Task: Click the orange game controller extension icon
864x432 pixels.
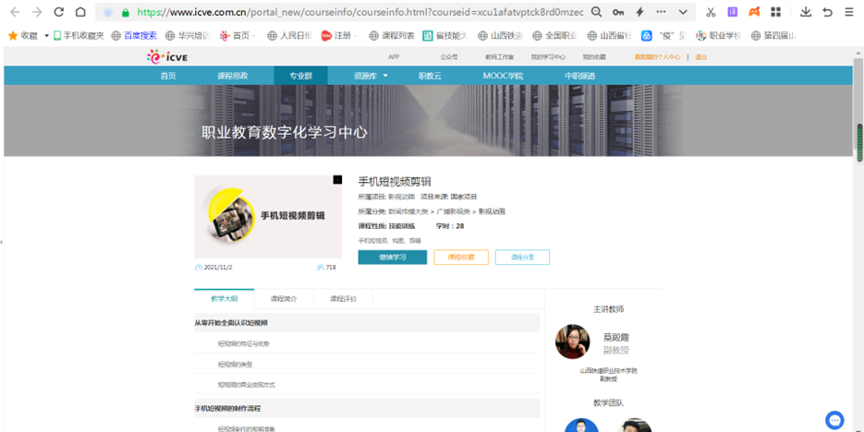Action: (x=754, y=12)
